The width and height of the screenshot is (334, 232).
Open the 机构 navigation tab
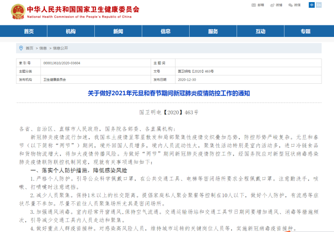(71, 32)
